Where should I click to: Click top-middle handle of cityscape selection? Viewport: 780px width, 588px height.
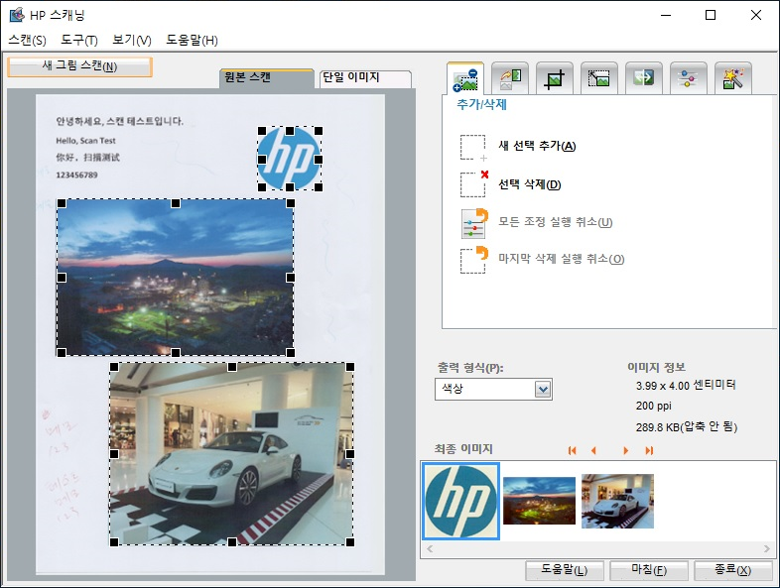tap(176, 203)
